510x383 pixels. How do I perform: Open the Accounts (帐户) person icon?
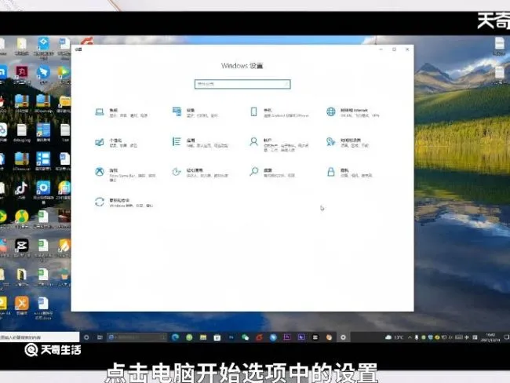click(x=253, y=141)
